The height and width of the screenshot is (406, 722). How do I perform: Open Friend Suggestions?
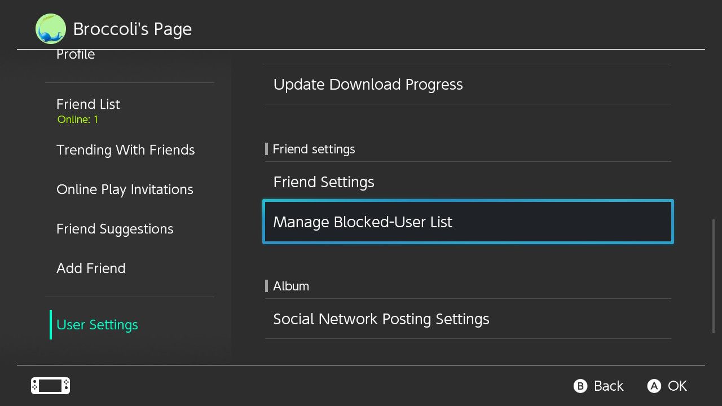point(115,229)
